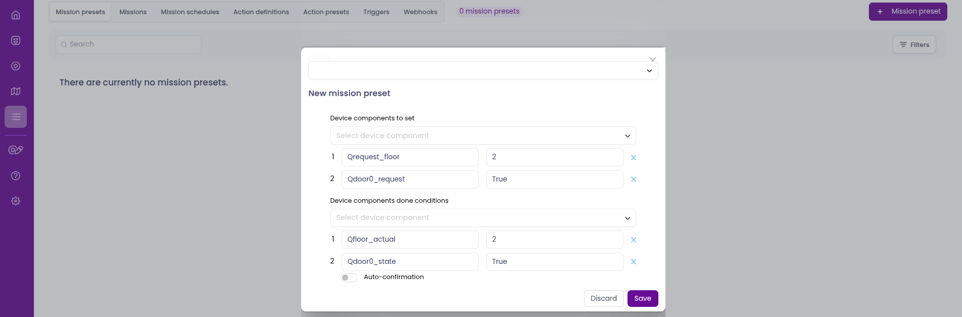962x317 pixels.
Task: Open the top dropdown in the dialog
Action: point(483,71)
